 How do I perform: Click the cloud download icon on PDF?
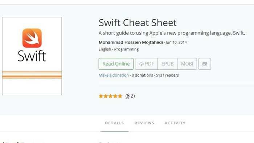point(141,64)
